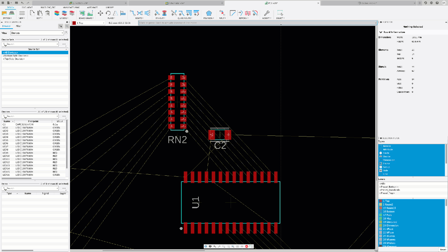Screen dimensions: 448x252
Task: Open the Rules DRC/ERC ribbon tab
Action: click(48, 7)
